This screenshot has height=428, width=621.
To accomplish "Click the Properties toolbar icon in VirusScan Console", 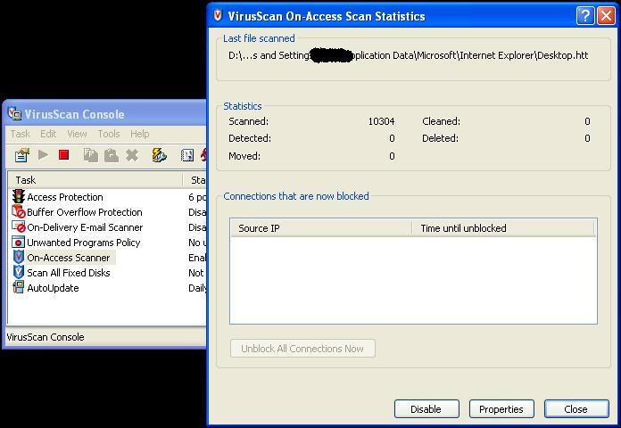I will [22, 155].
